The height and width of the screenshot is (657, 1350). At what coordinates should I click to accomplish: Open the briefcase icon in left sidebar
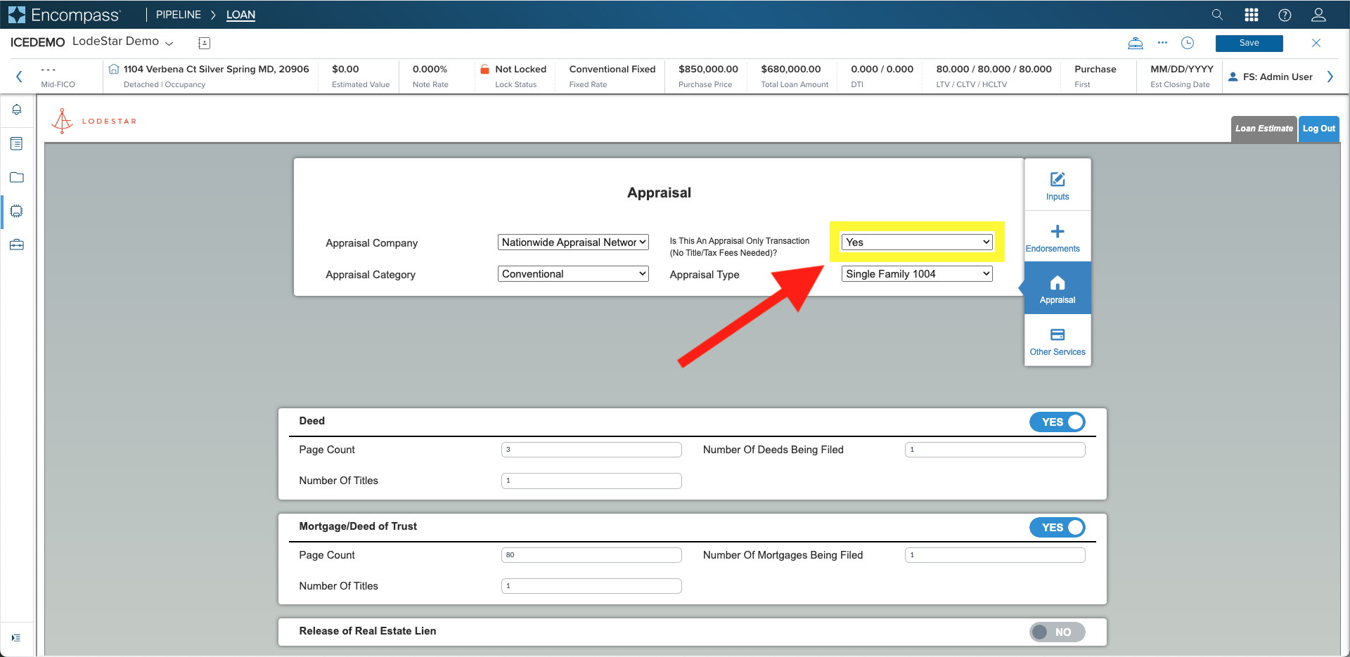17,245
